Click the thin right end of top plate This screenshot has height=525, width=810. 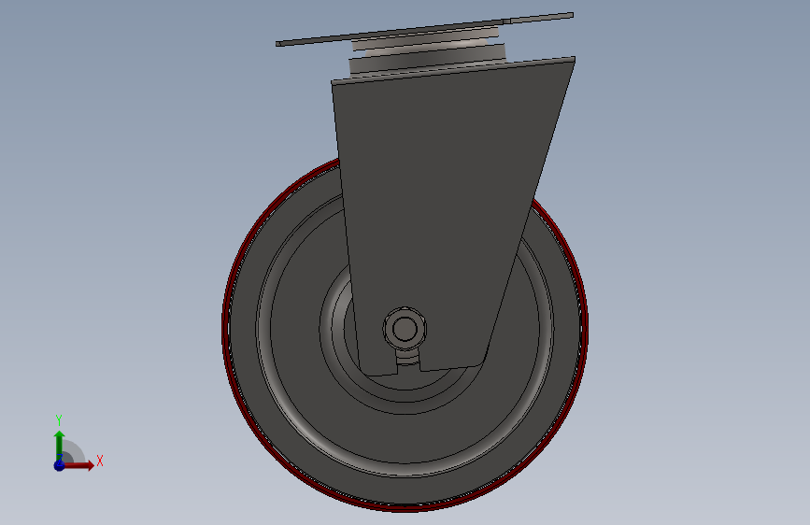[x=541, y=18]
